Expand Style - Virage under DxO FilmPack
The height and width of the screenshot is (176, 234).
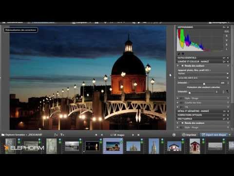pyautogui.click(x=178, y=127)
